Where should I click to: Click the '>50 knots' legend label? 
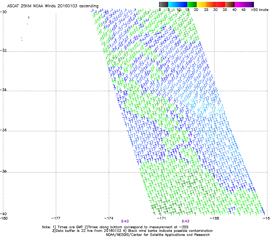coord(259,10)
